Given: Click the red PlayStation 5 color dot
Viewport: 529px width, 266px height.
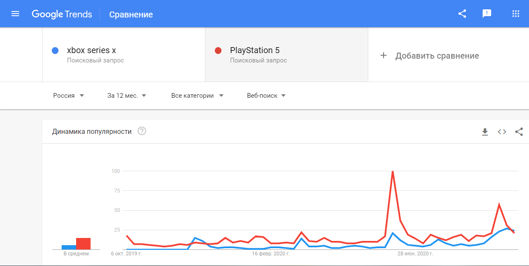Looking at the screenshot, I should pos(218,51).
